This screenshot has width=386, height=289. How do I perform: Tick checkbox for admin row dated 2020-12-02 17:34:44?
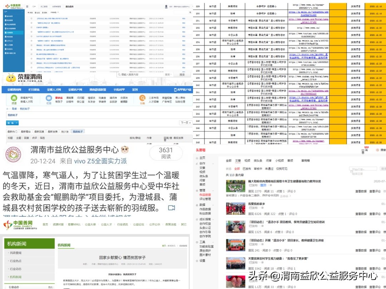click(31, 36)
